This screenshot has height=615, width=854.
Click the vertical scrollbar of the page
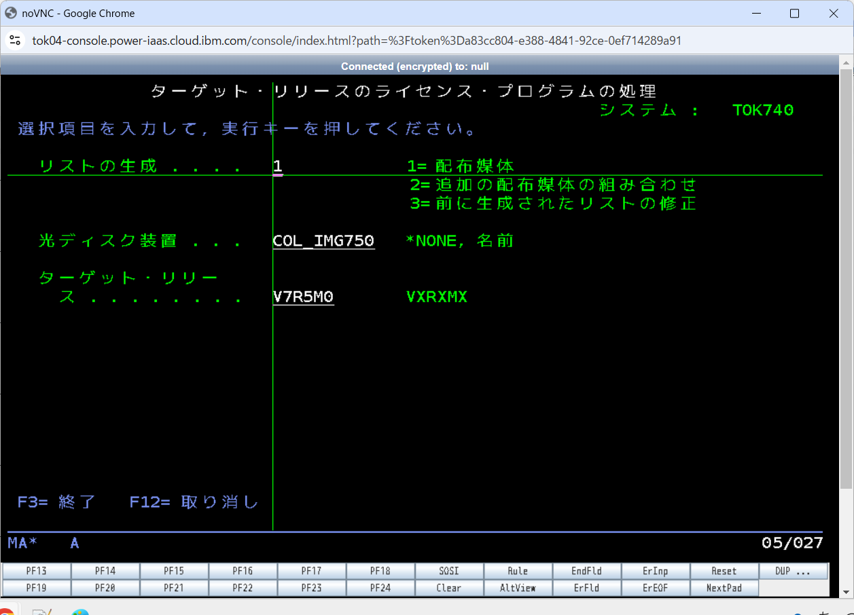click(846, 278)
